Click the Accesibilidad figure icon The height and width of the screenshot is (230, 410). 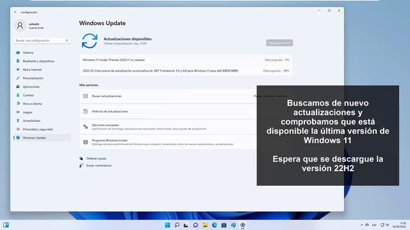18,121
